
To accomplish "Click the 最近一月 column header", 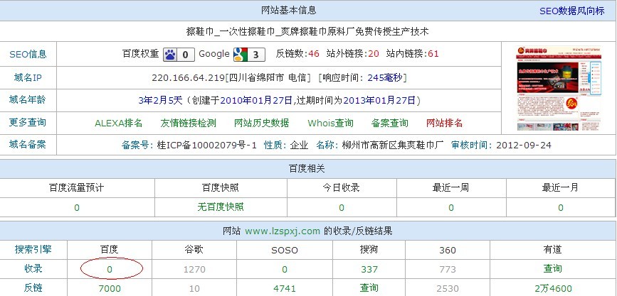I will [560, 187].
